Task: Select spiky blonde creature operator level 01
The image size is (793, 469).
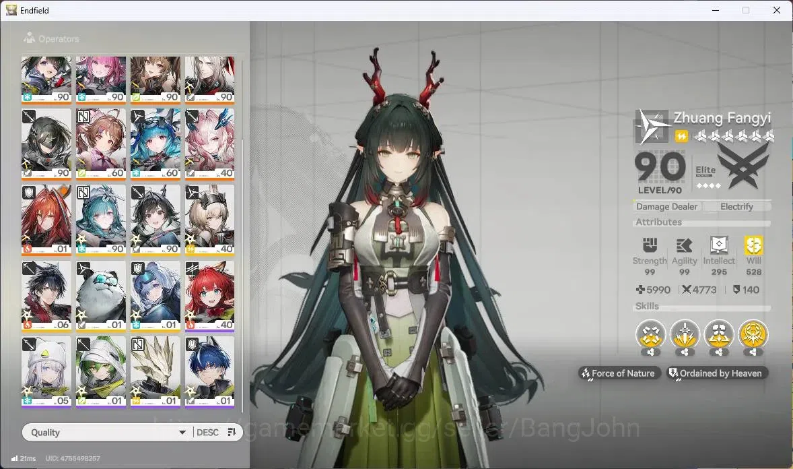Action: (156, 372)
